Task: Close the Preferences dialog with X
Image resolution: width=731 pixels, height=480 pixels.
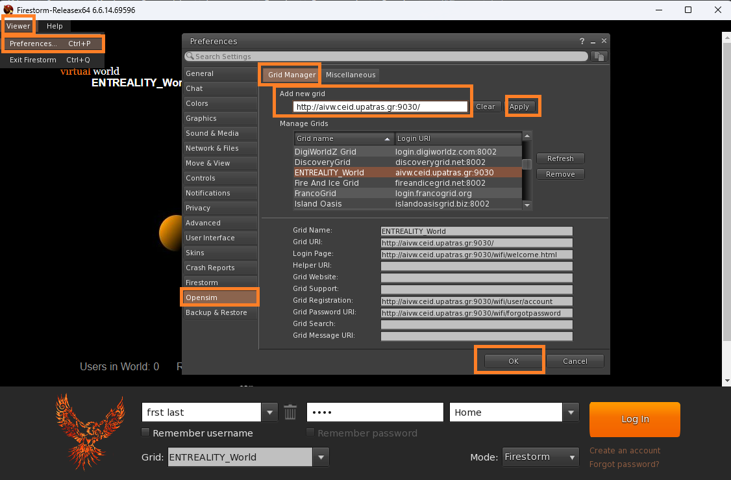Action: [x=604, y=41]
